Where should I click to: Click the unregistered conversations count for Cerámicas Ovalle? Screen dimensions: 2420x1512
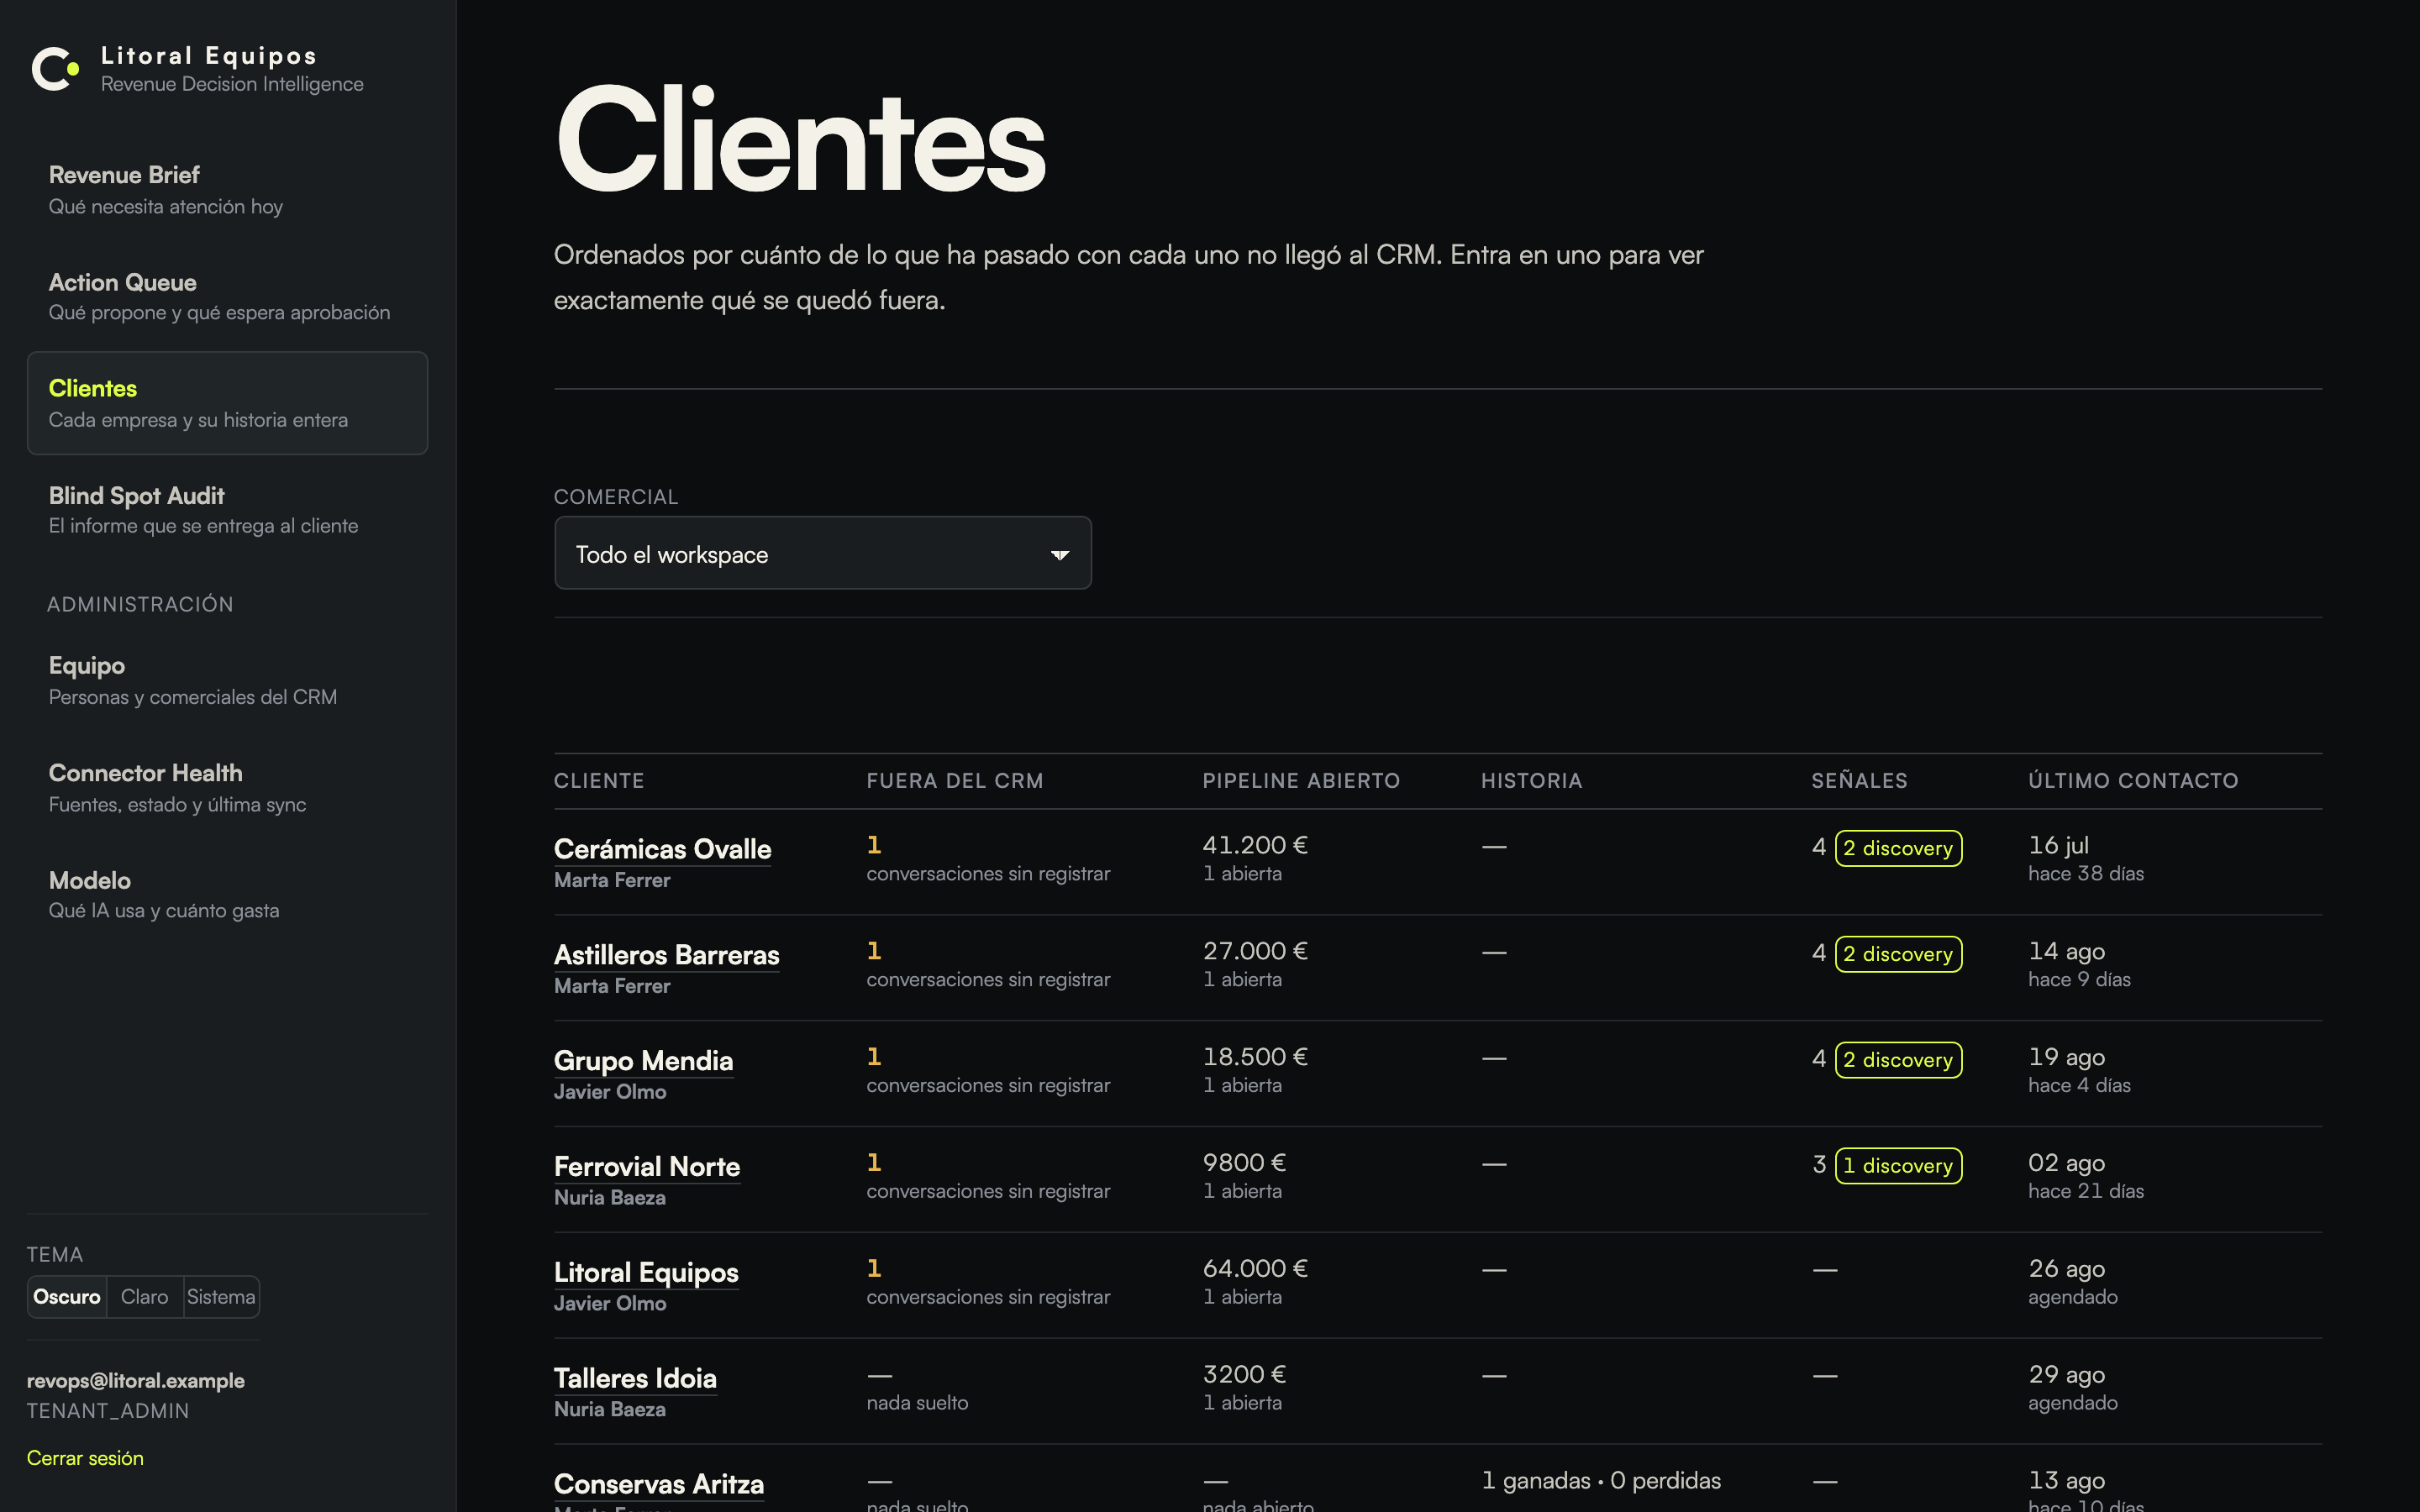click(x=874, y=846)
